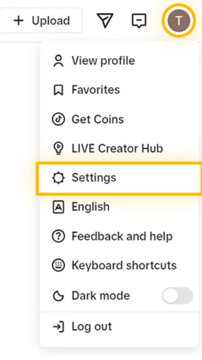The height and width of the screenshot is (360, 202).
Task: Click the lightbulb icon for LIVE Creator Hub
Action: pyautogui.click(x=58, y=148)
